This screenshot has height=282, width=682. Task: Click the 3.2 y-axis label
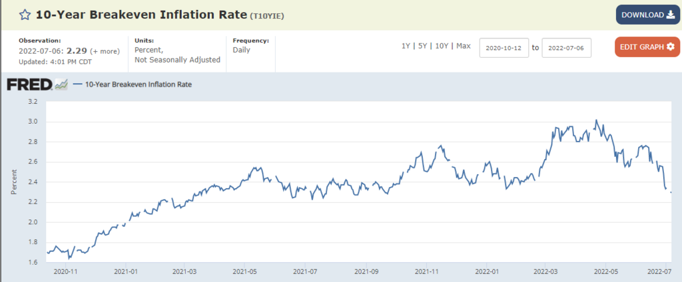pos(33,101)
